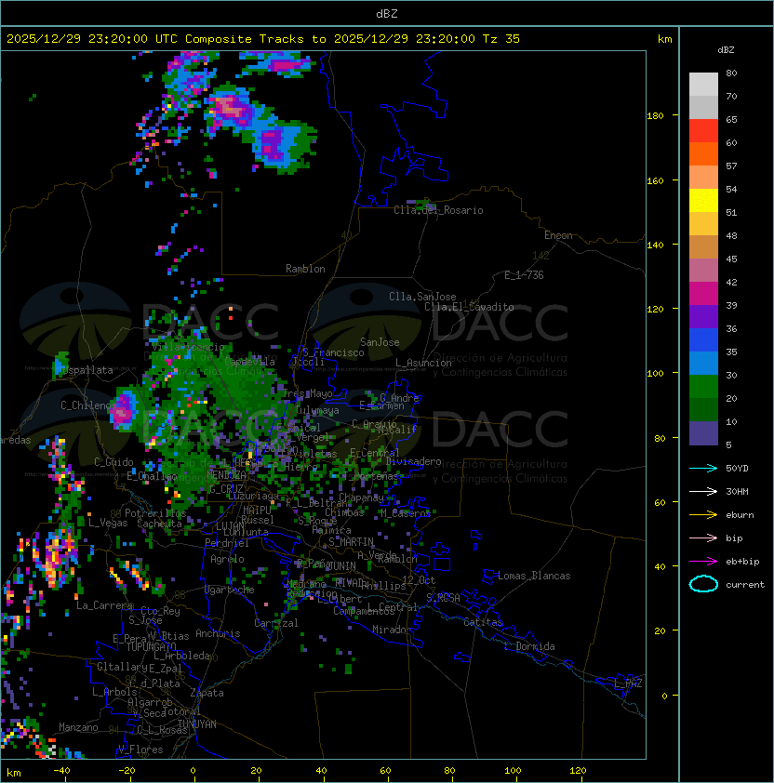Image resolution: width=774 pixels, height=783 pixels.
Task: Pick the purple 36-39 dBZ swatch
Action: pyautogui.click(x=703, y=316)
